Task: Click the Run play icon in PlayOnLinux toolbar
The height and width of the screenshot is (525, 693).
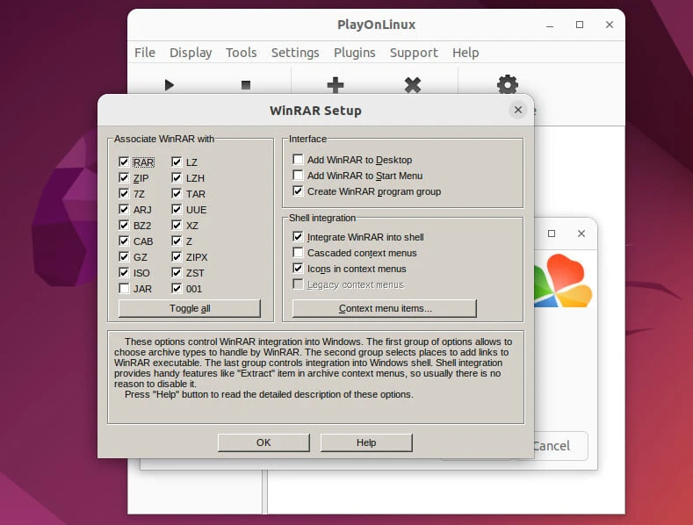Action: 170,85
